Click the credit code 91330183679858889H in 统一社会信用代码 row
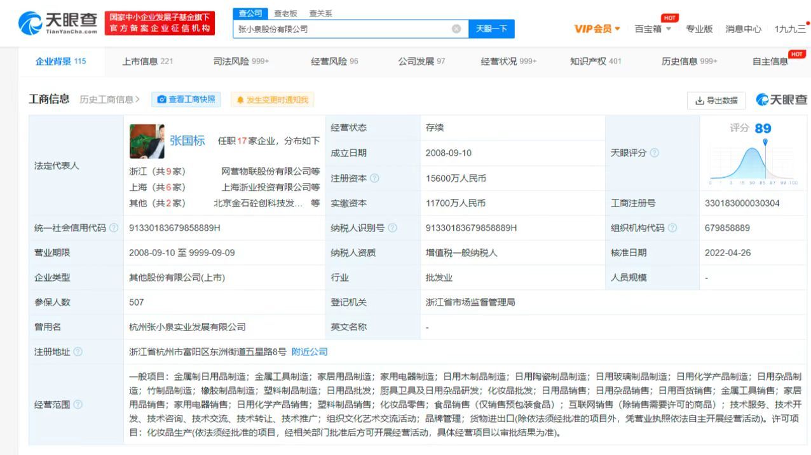The height and width of the screenshot is (455, 811). point(174,227)
